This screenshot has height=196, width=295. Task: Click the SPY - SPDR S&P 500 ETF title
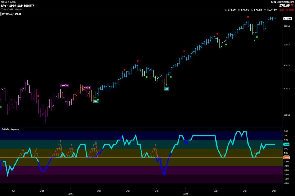tap(18, 6)
